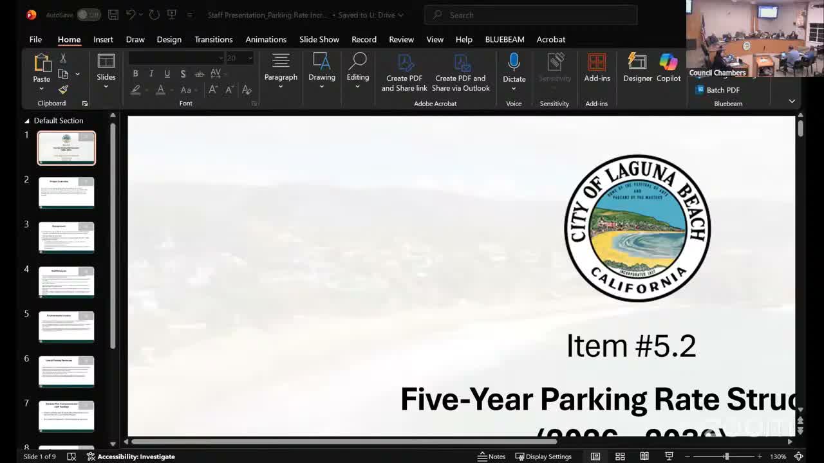The width and height of the screenshot is (824, 463).
Task: Toggle bold formatting
Action: click(x=135, y=74)
